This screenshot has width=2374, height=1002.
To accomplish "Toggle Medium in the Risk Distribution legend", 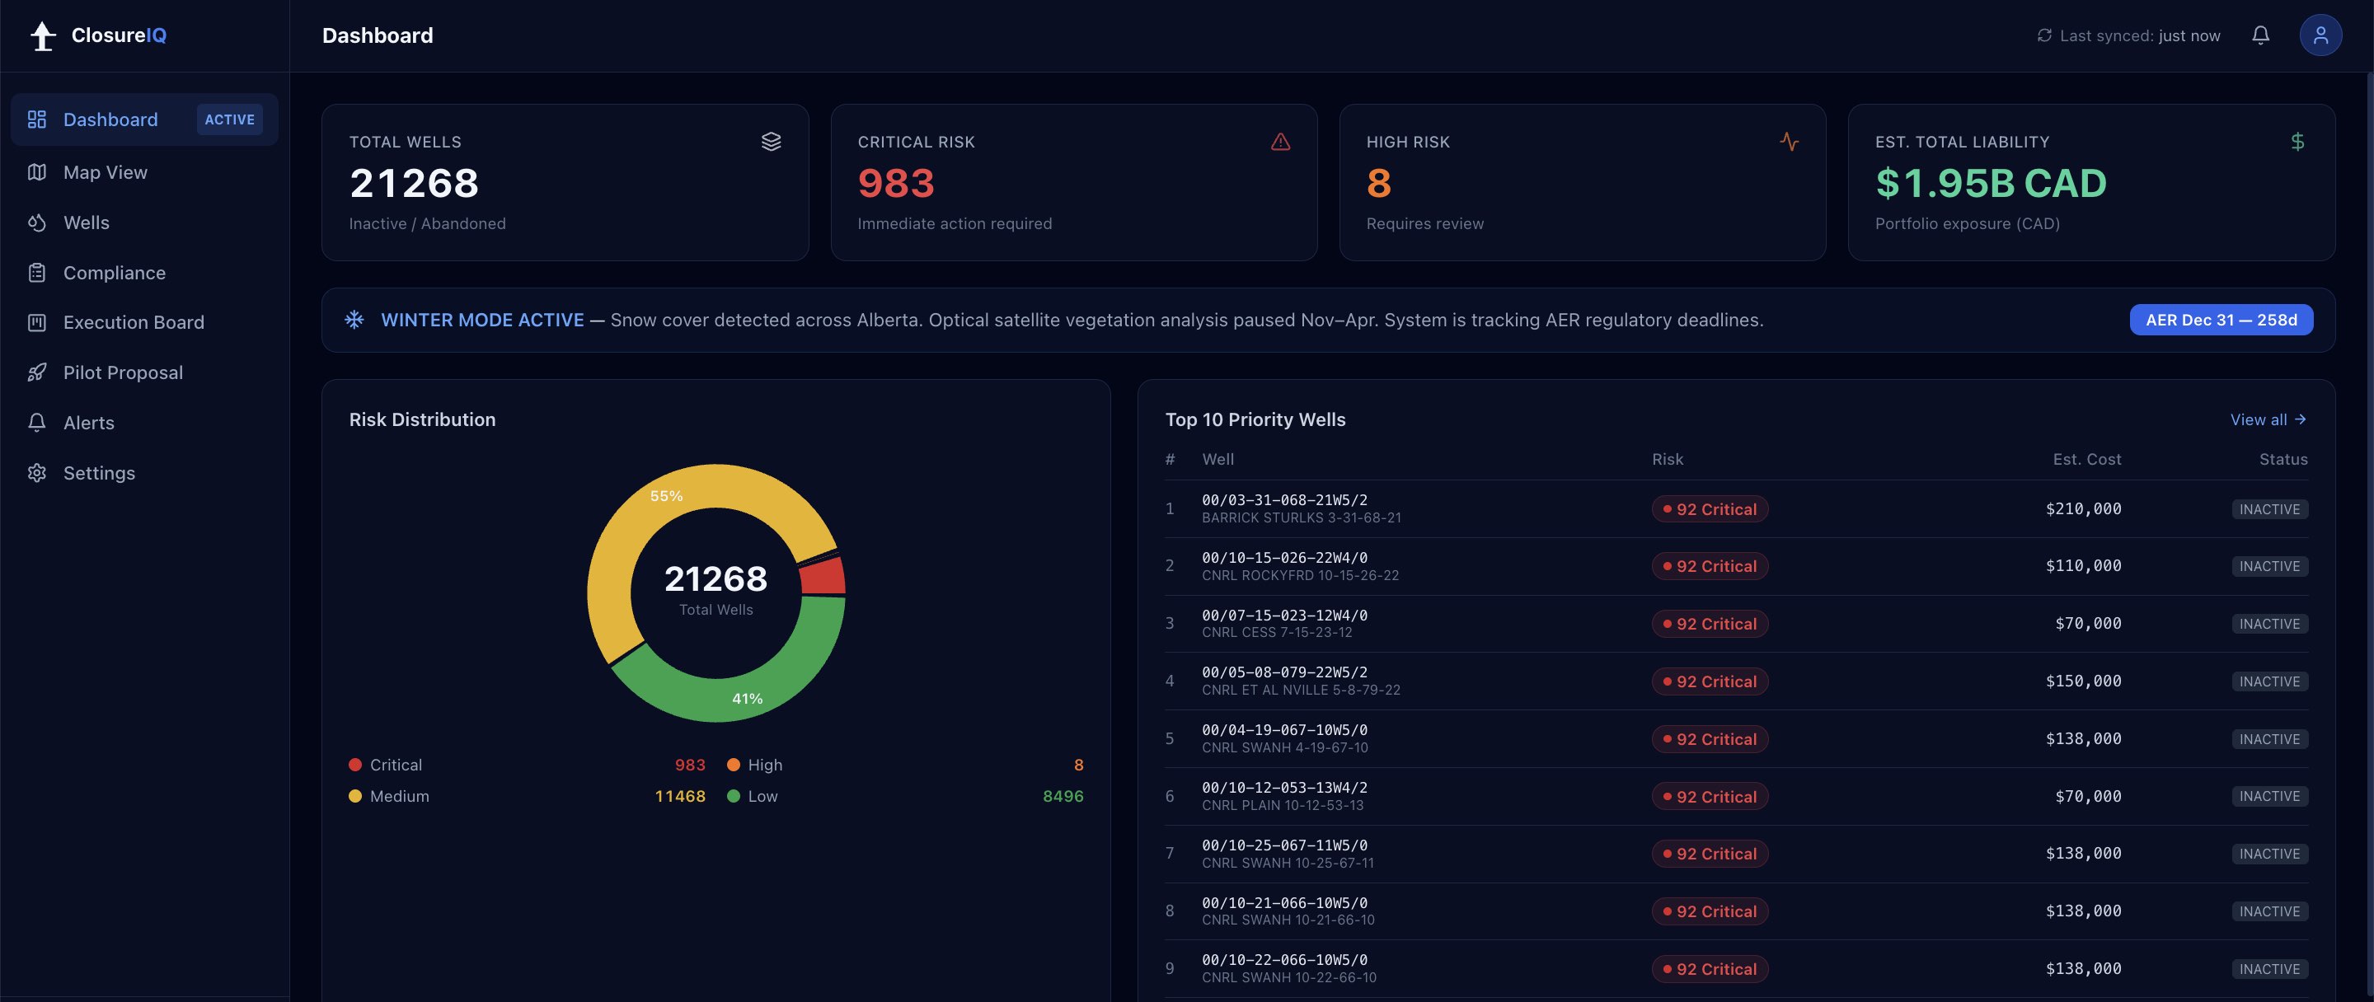I will click(399, 796).
